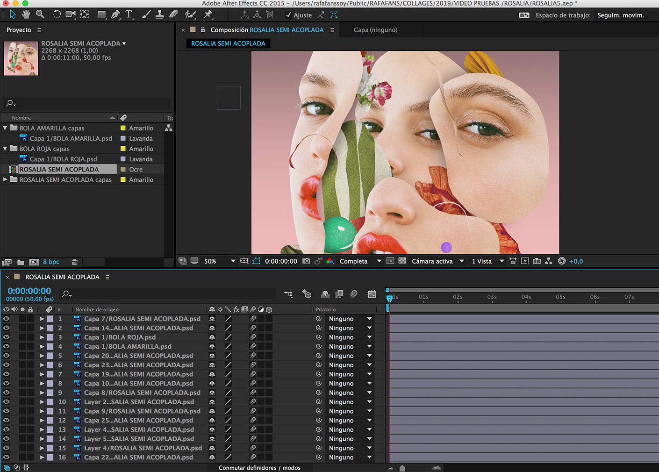Toggle the transparency grid icon
This screenshot has width=659, height=472.
pyautogui.click(x=402, y=261)
